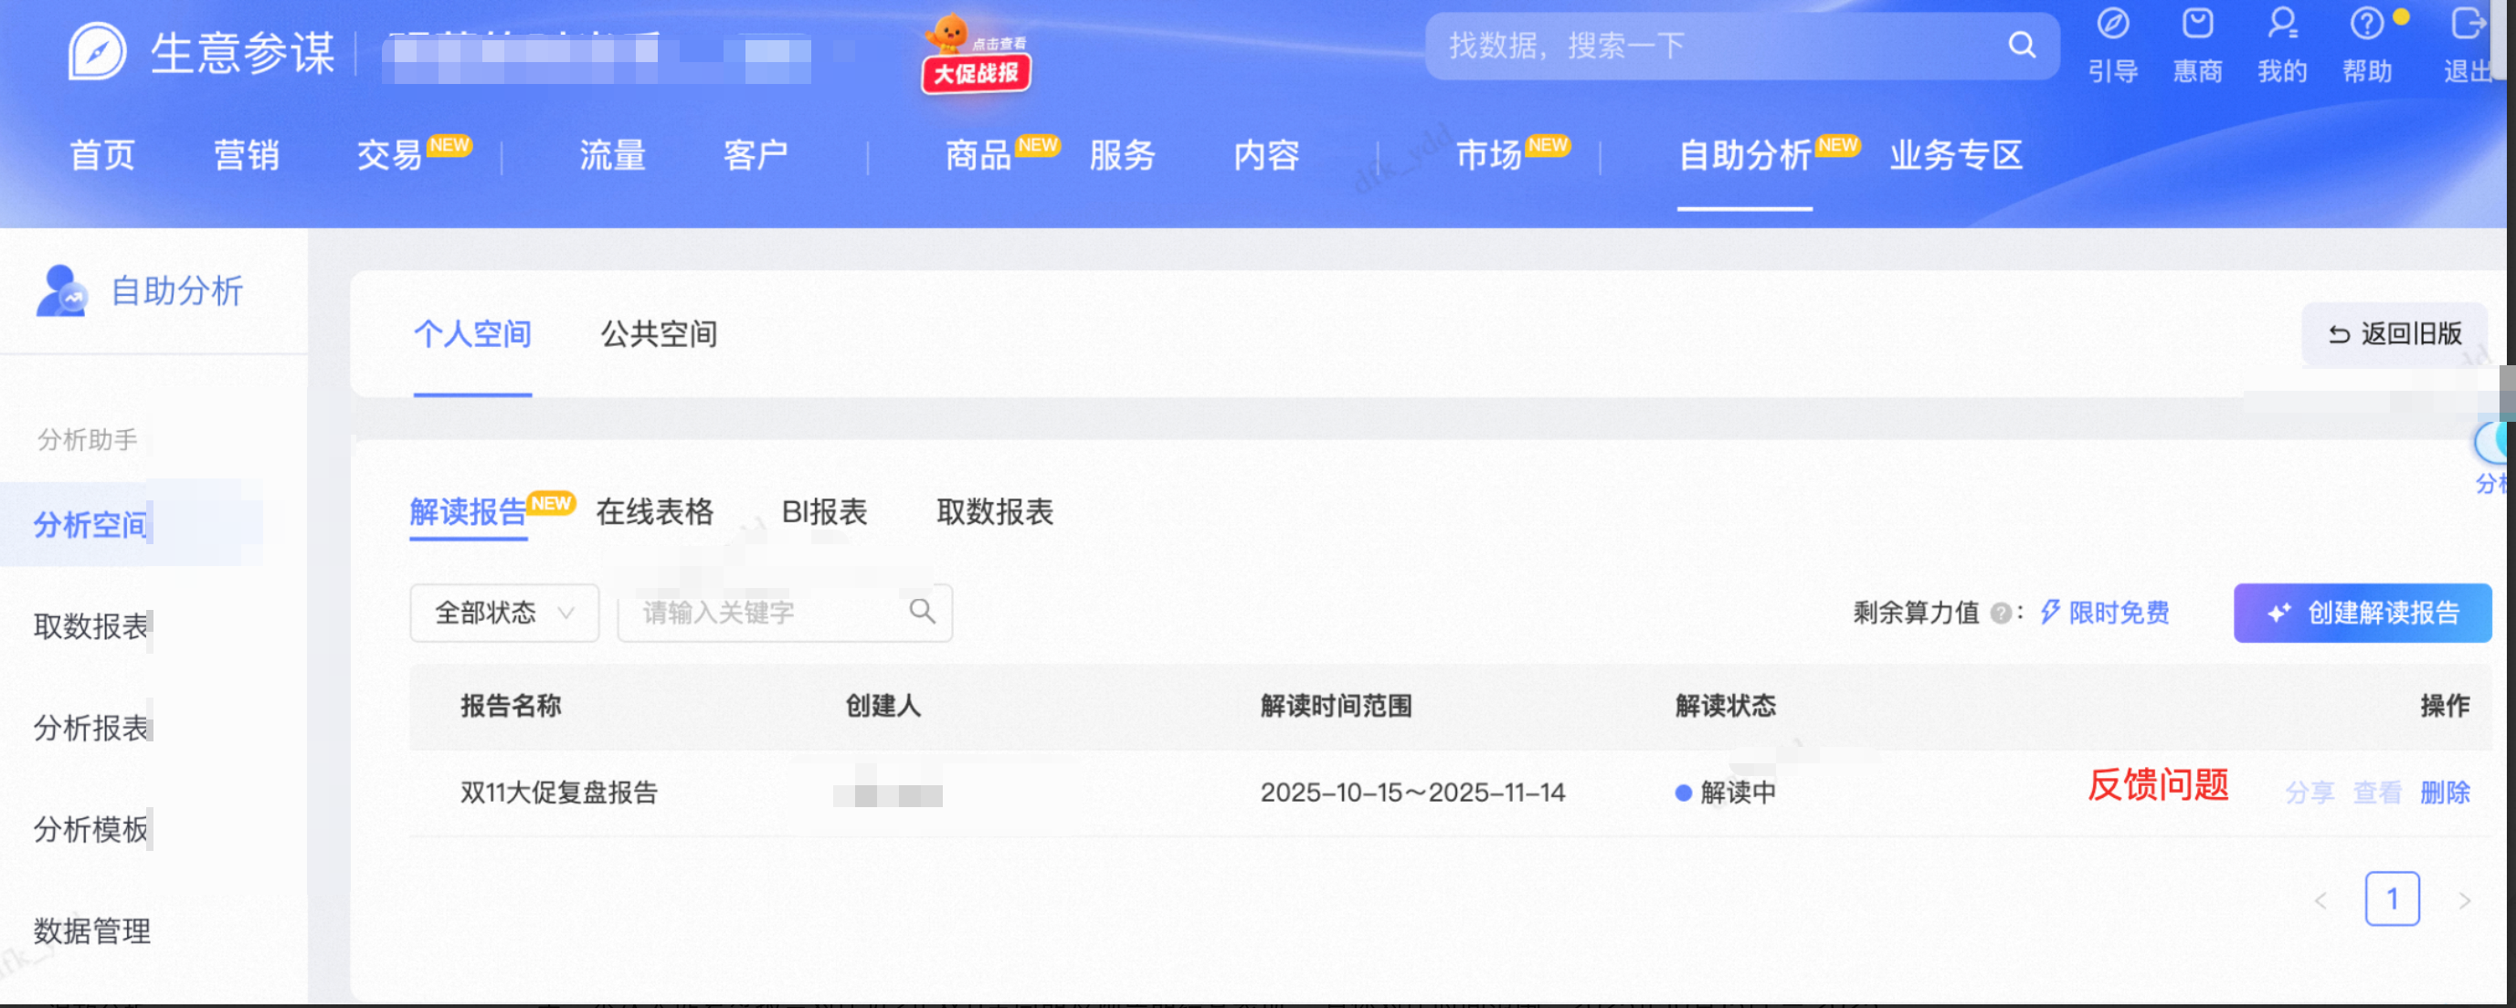Switch to the 取数报表 tab in content area
The width and height of the screenshot is (2516, 1008).
[994, 511]
